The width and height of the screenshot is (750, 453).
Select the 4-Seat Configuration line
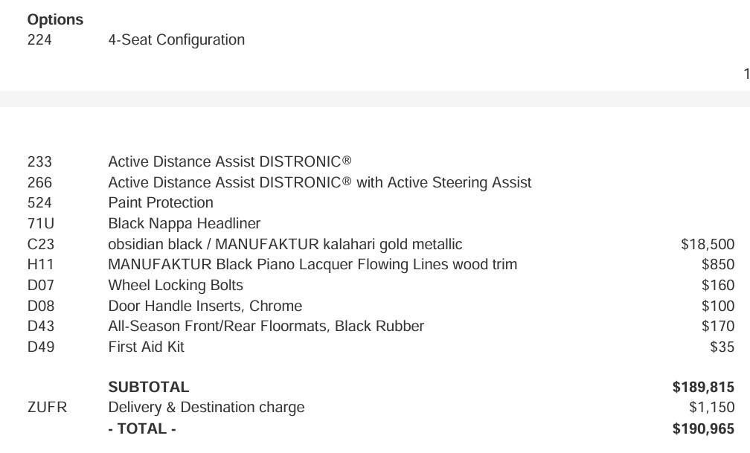pyautogui.click(x=176, y=40)
